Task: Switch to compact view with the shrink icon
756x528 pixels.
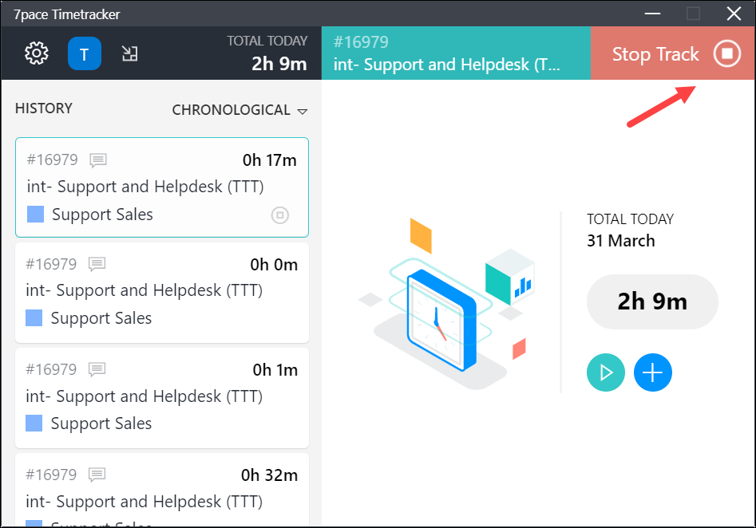Action: pyautogui.click(x=129, y=53)
